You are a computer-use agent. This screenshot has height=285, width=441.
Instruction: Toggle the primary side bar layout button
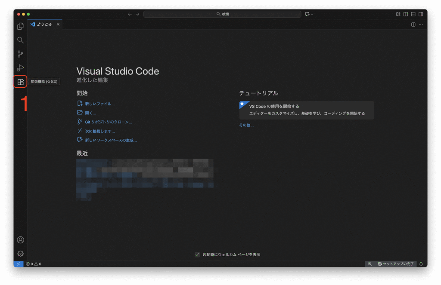click(x=406, y=14)
